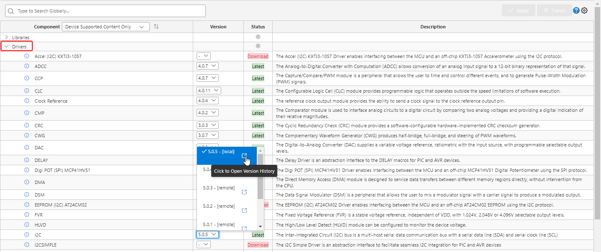Screen dimensions: 601x252
Task: Open the CLC version 4.0.11 dropdown
Action: (x=209, y=91)
